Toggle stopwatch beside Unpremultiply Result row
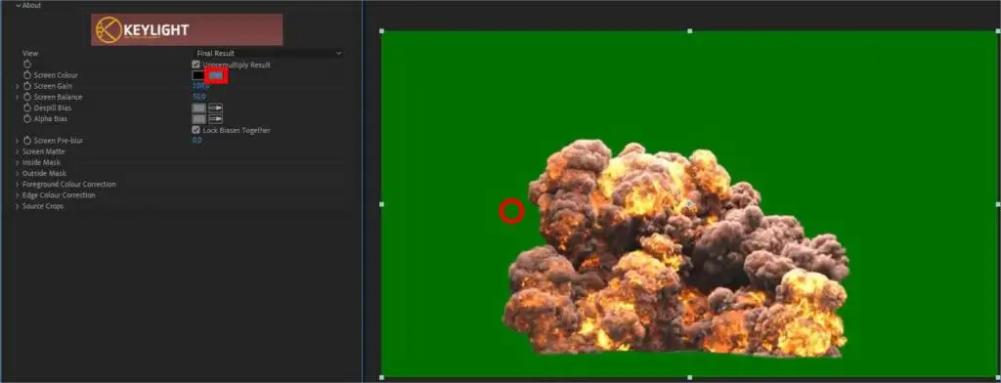The image size is (1001, 383). click(27, 64)
